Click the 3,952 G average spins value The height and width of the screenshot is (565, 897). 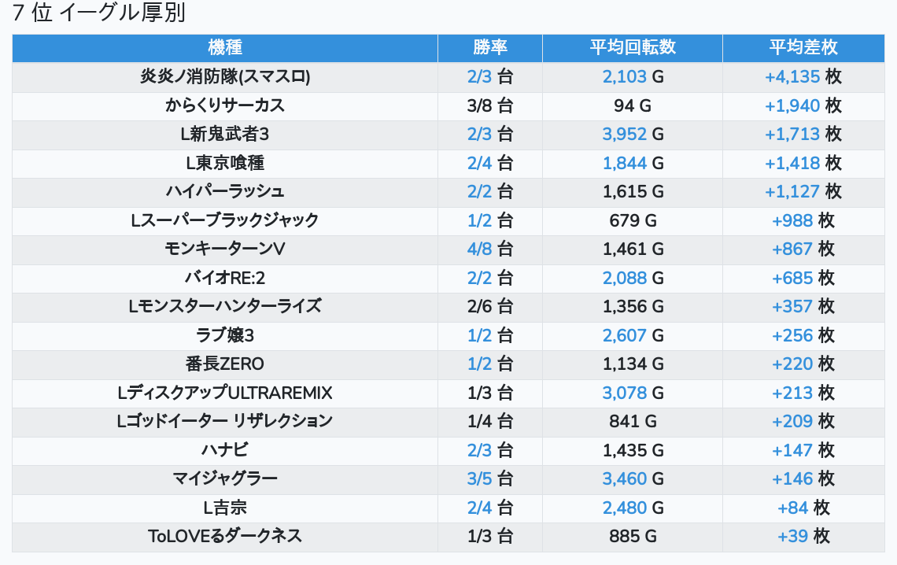pyautogui.click(x=633, y=134)
